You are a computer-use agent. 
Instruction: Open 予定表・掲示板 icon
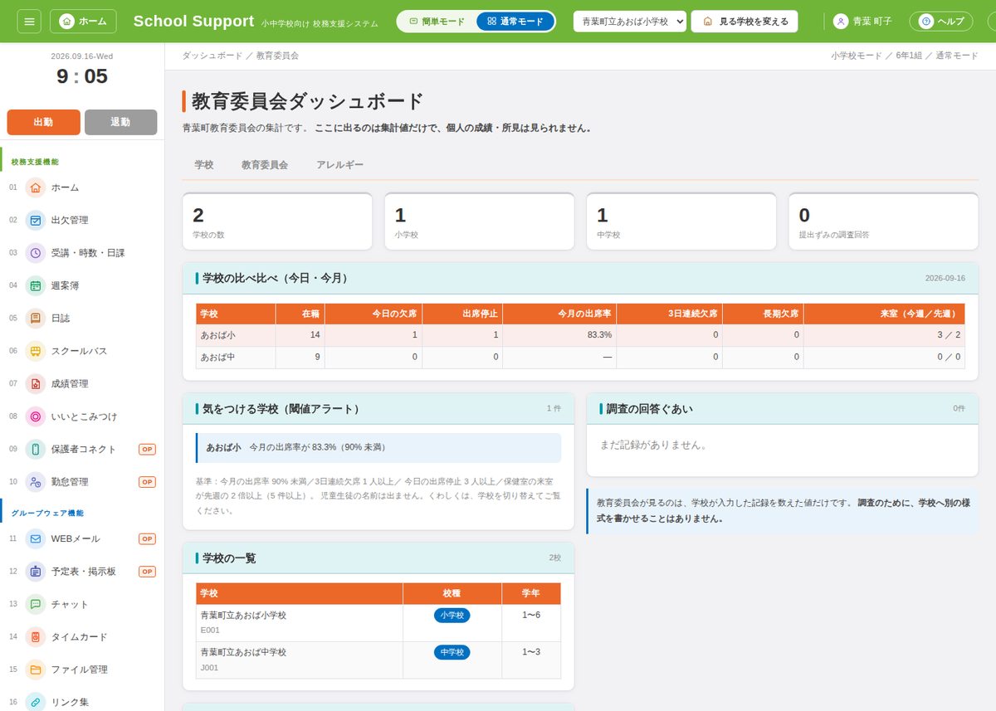(x=35, y=572)
